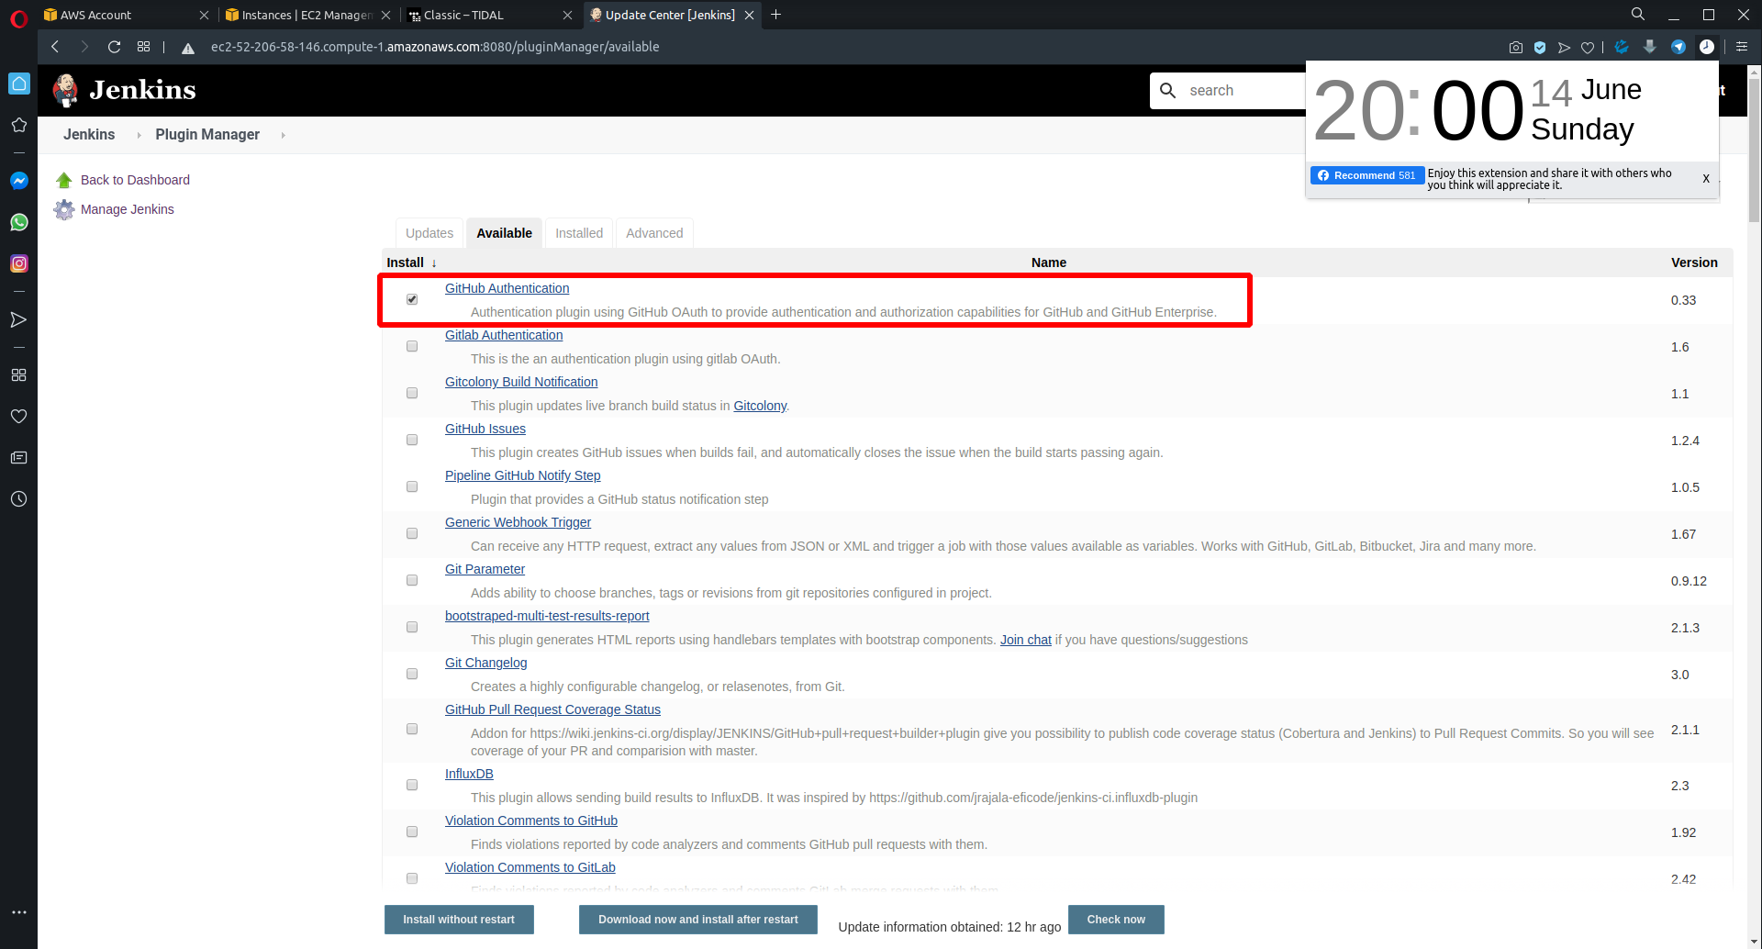
Task: Open Opera Messenger sidebar icon
Action: (18, 181)
